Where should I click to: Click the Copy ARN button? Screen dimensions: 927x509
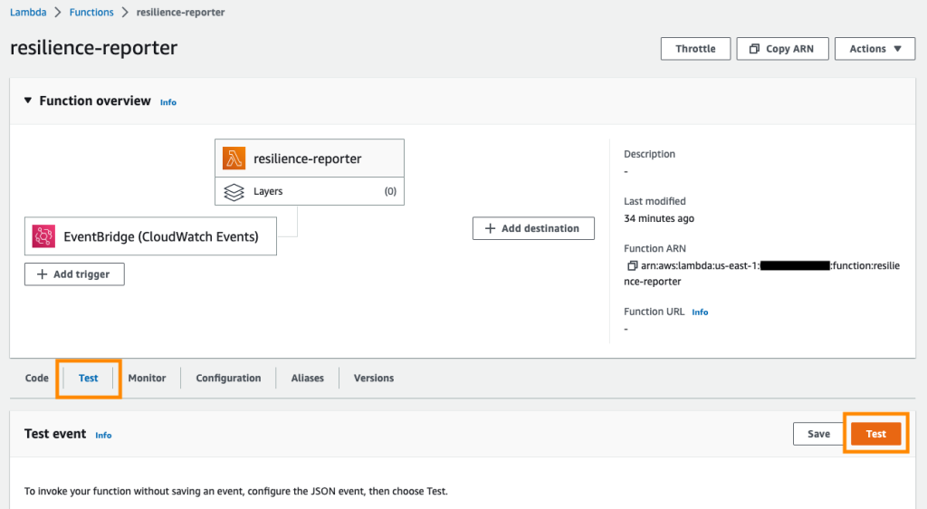tap(782, 49)
